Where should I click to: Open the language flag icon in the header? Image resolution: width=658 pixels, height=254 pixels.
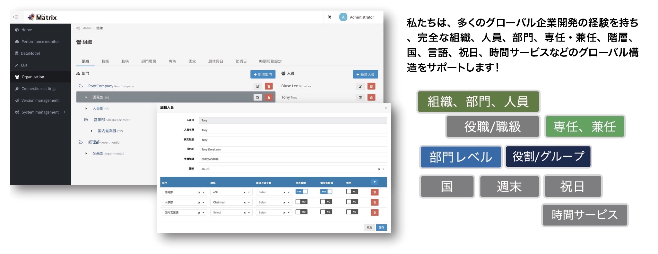tap(329, 17)
